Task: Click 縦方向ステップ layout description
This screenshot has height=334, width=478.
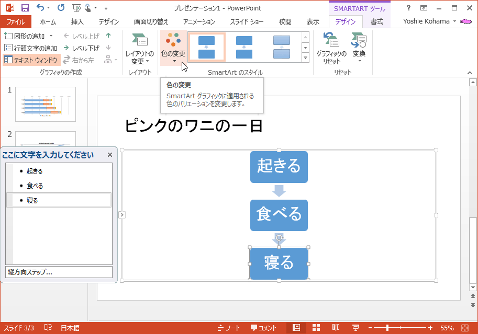Action: pyautogui.click(x=59, y=272)
